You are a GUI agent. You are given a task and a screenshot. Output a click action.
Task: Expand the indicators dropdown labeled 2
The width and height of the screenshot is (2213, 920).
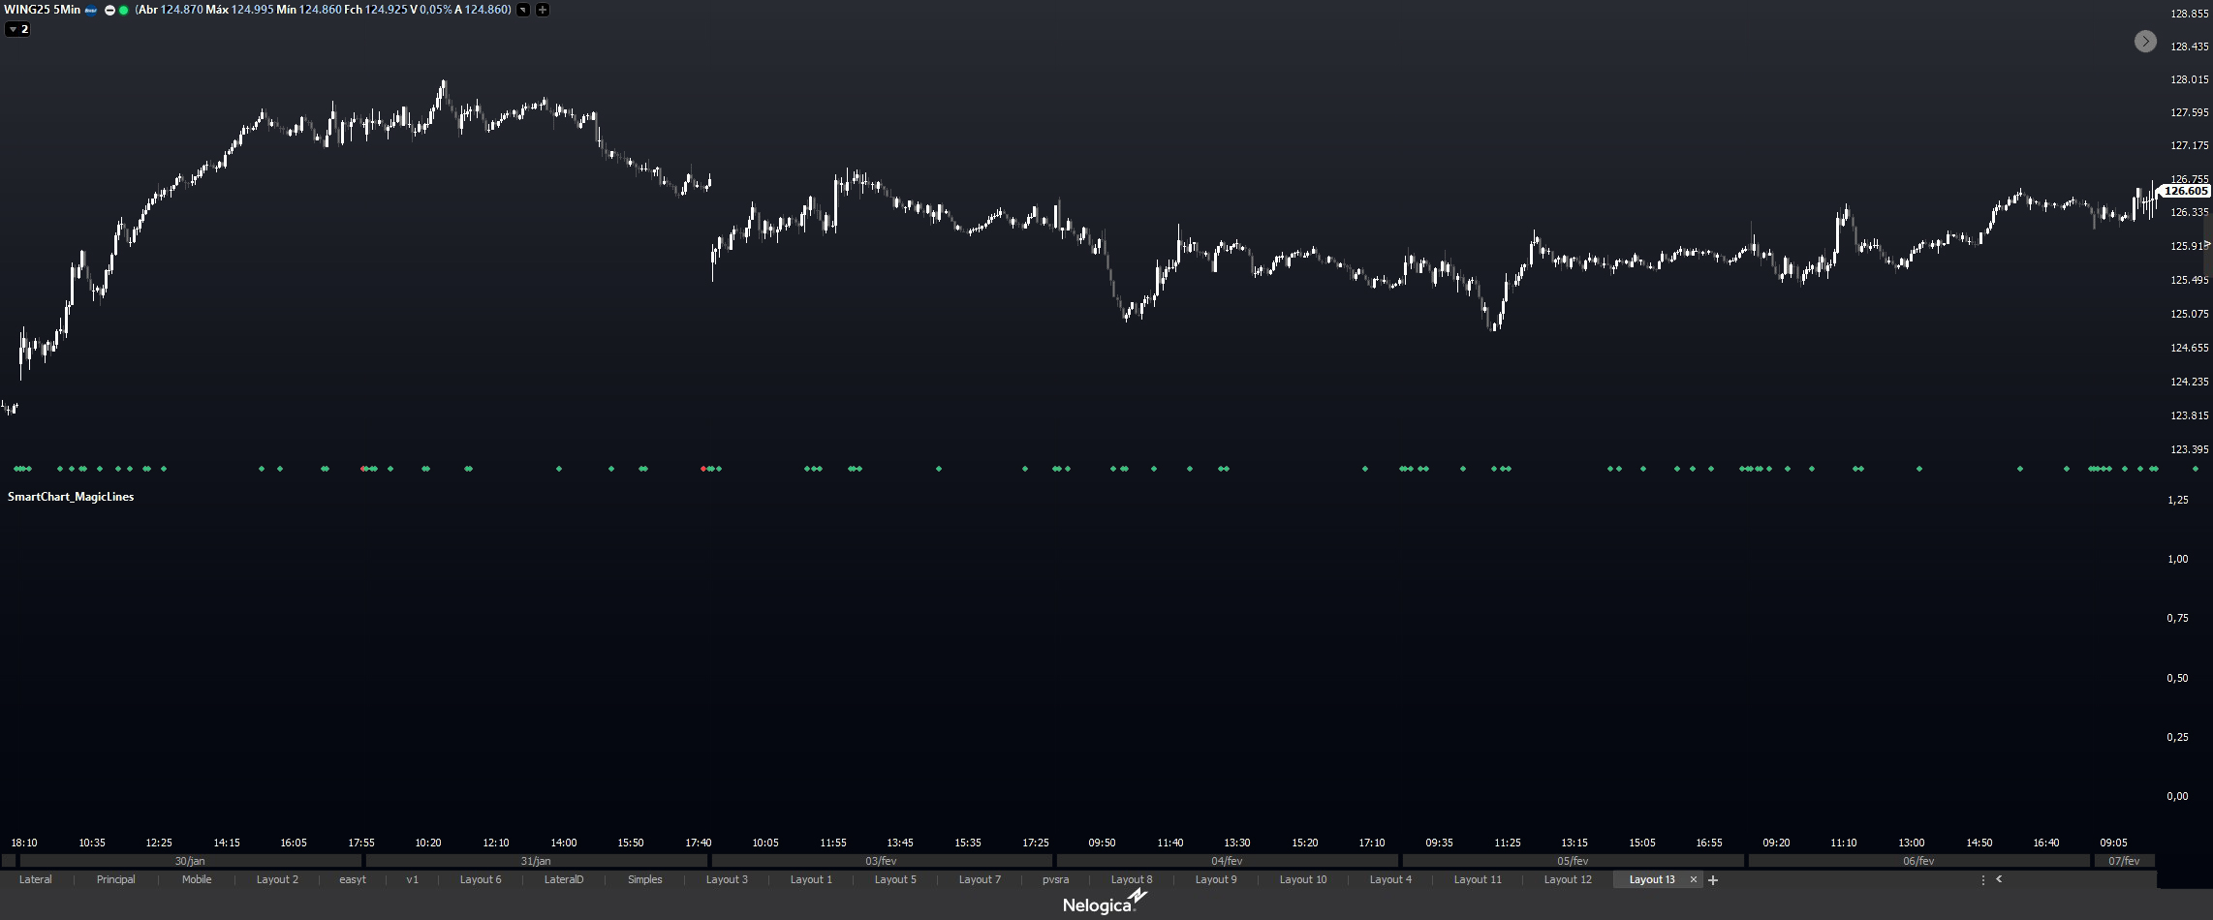(x=17, y=29)
